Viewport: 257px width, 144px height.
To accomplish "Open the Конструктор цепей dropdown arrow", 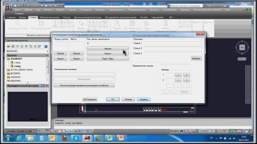I will [x=41, y=30].
